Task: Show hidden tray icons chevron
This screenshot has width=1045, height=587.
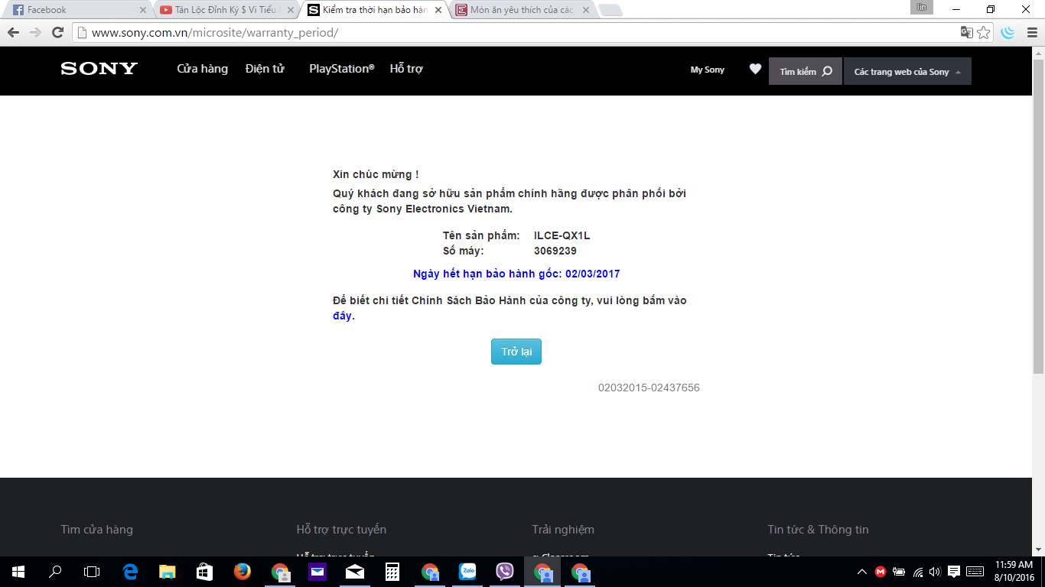Action: 862,572
